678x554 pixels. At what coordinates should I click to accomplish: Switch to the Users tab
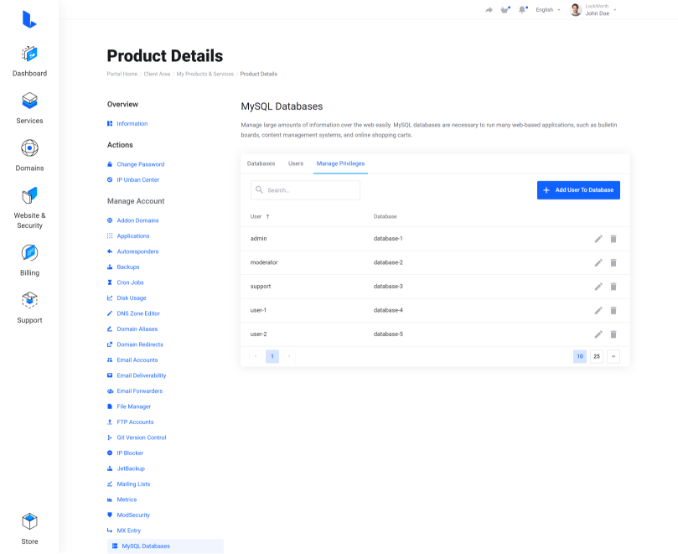[x=296, y=163]
